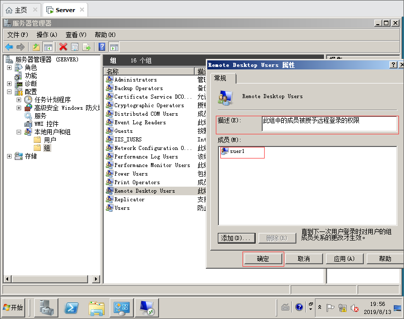Click the red Delete X toolbar icon

63,47
